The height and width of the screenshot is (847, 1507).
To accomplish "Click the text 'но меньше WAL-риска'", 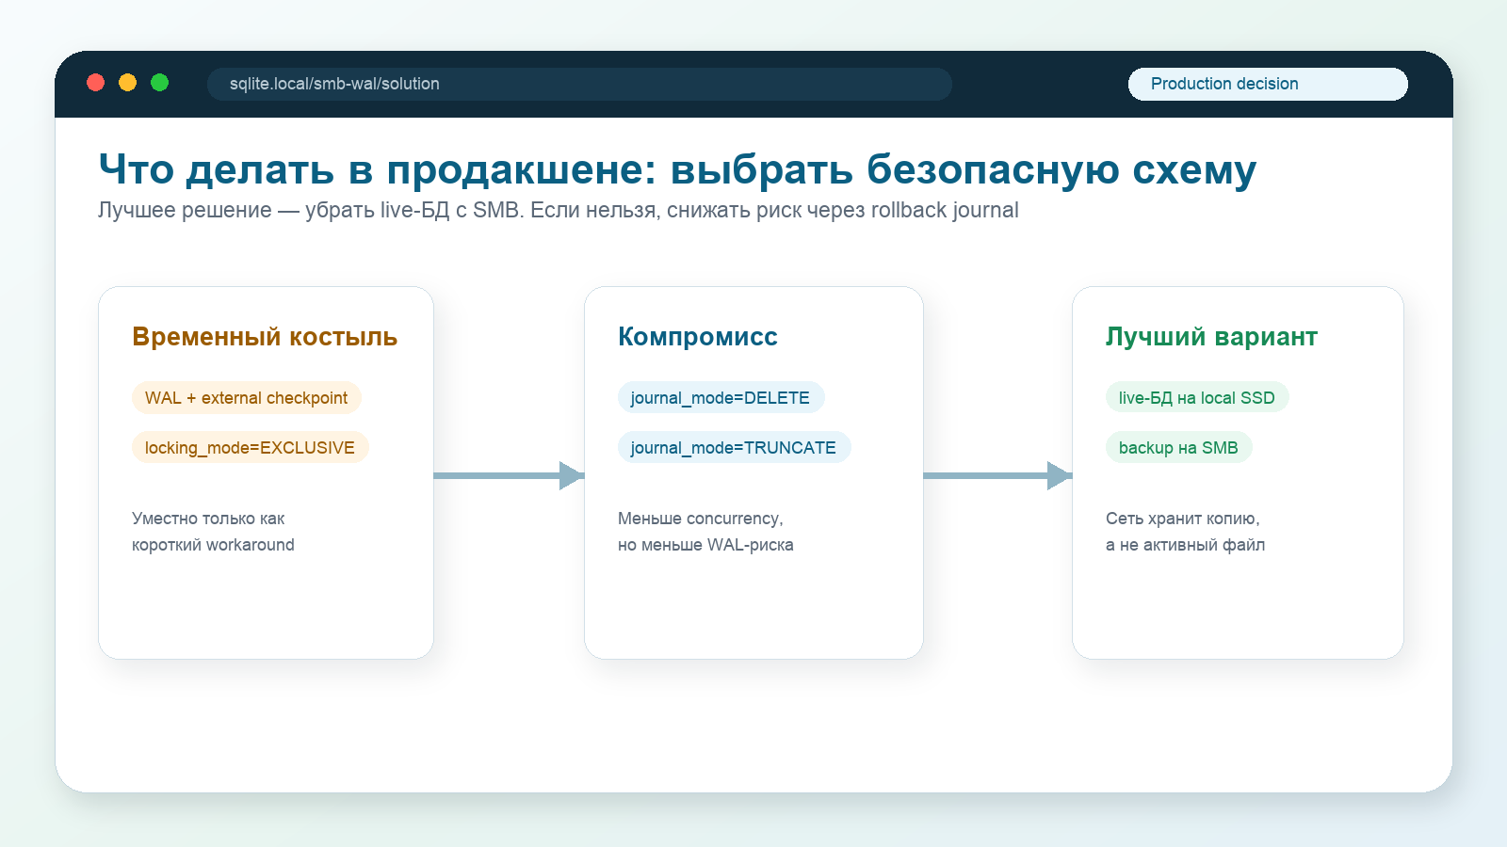I will (705, 545).
